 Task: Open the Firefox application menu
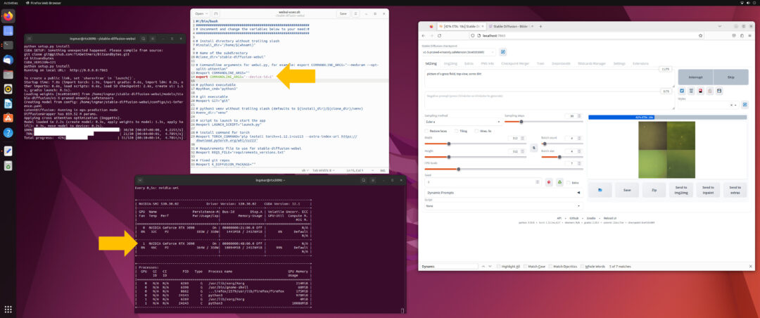(x=752, y=35)
